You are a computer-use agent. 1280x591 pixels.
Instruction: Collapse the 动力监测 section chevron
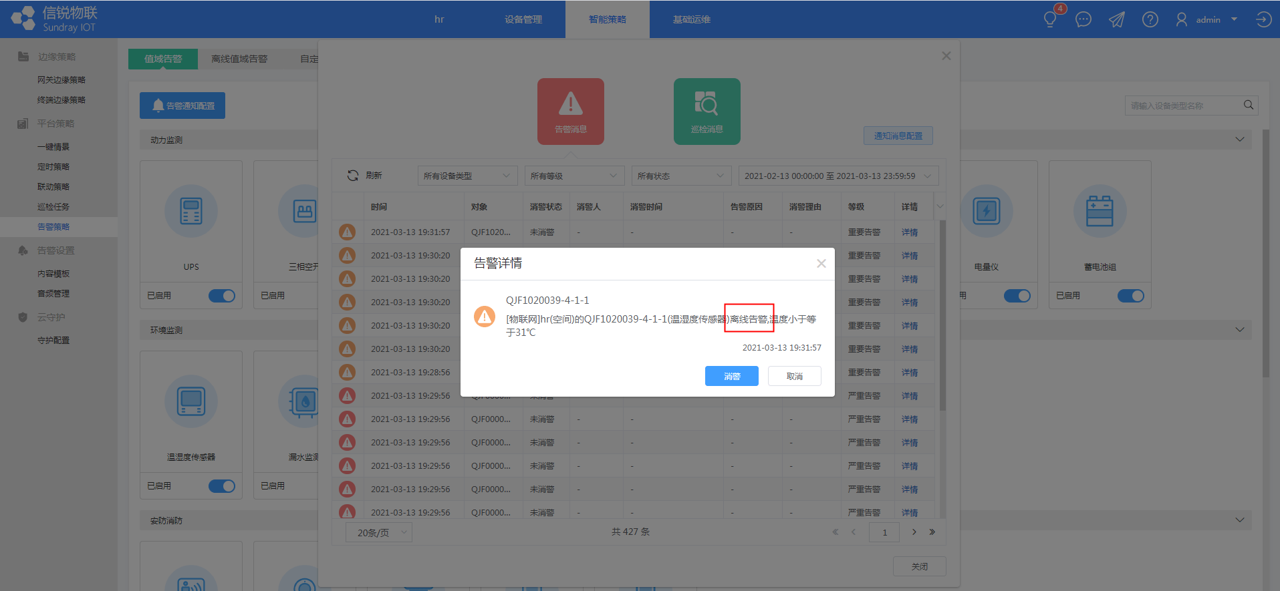(1240, 140)
